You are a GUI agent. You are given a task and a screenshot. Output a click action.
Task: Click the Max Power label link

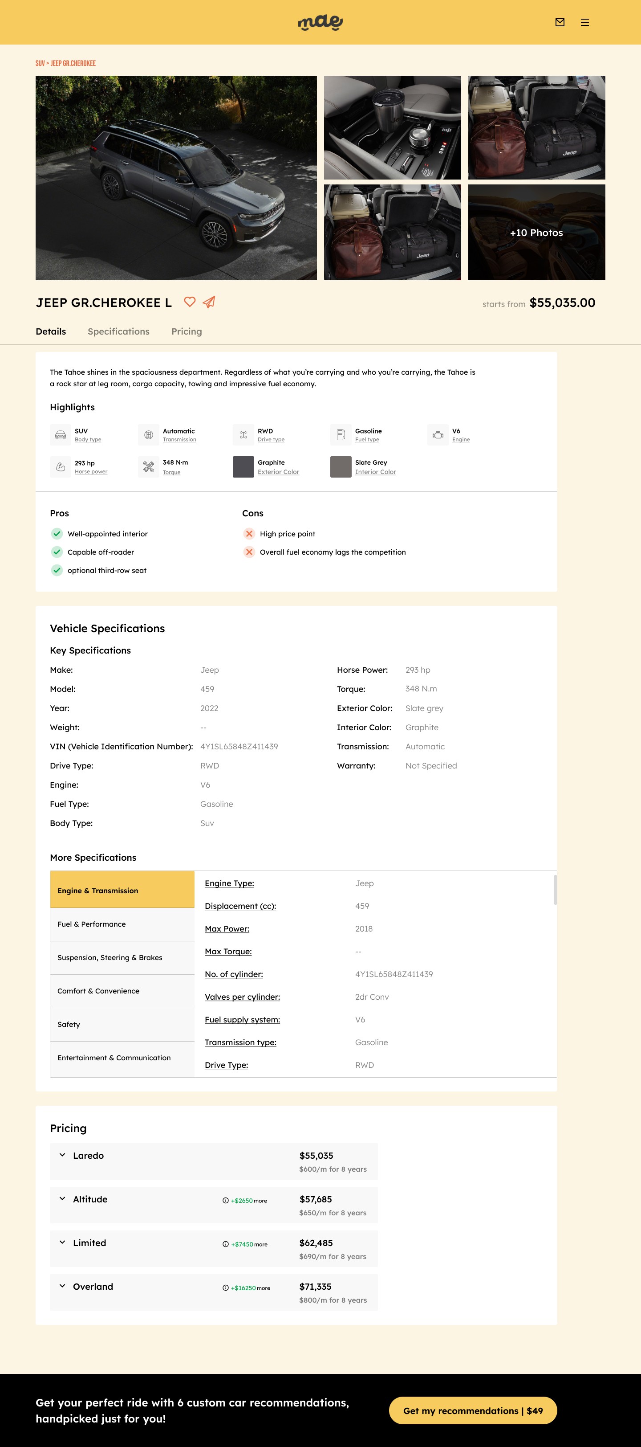[227, 929]
